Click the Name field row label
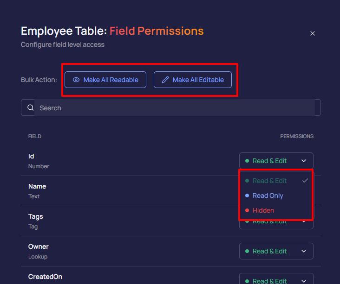Viewport: 340px width, 284px height. coord(37,186)
